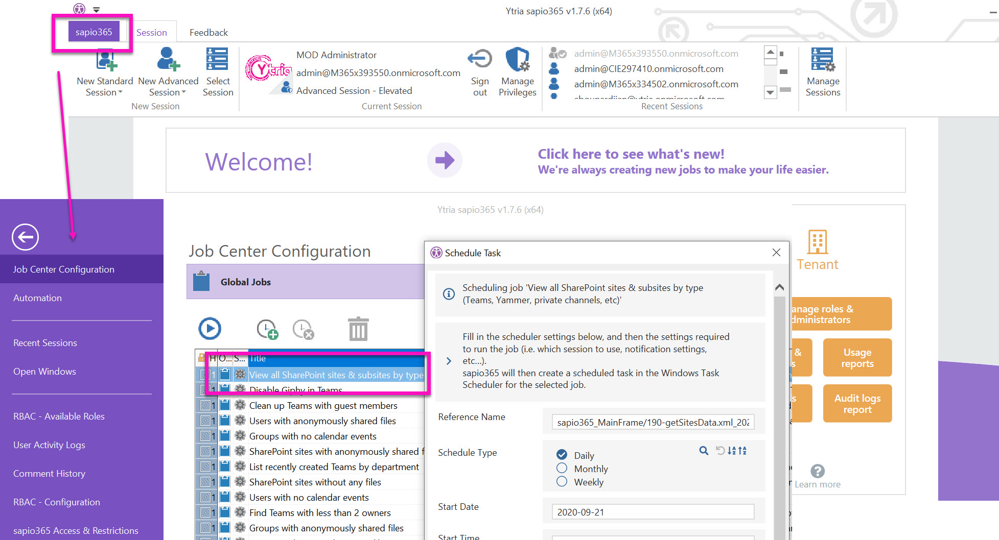
Task: Expand New Standard Session dropdown arrow
Action: coord(121,92)
